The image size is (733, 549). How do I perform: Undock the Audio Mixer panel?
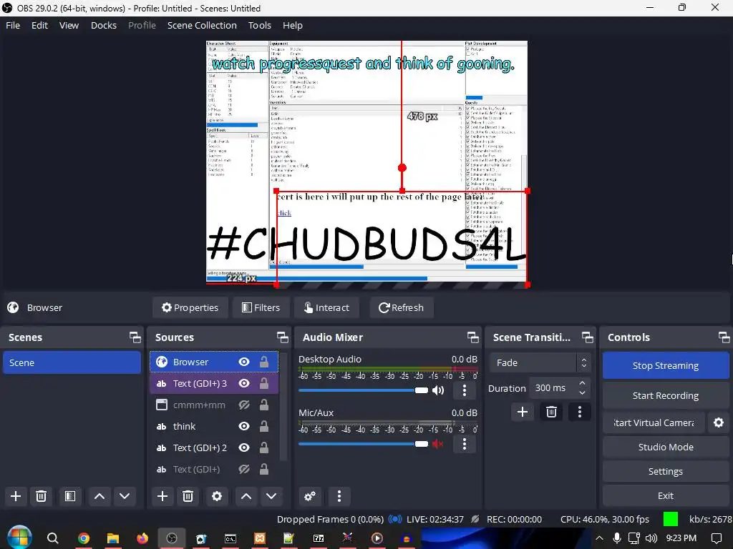click(x=473, y=337)
